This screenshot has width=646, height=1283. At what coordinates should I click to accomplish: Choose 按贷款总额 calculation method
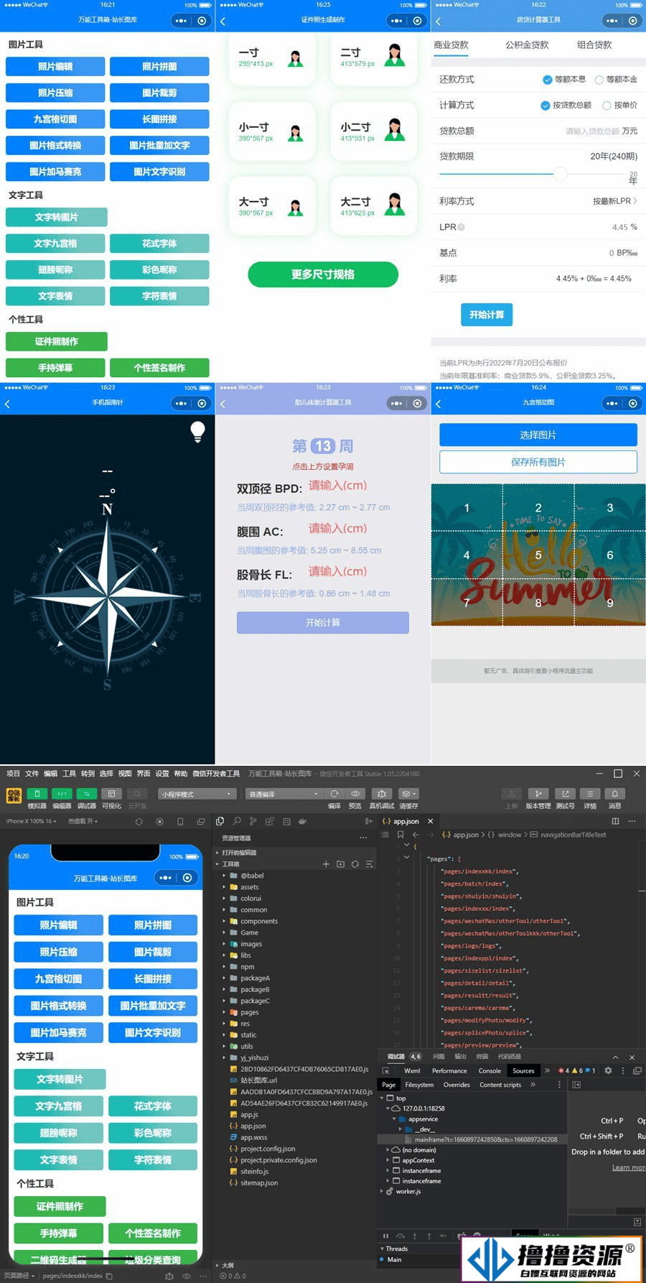(566, 106)
